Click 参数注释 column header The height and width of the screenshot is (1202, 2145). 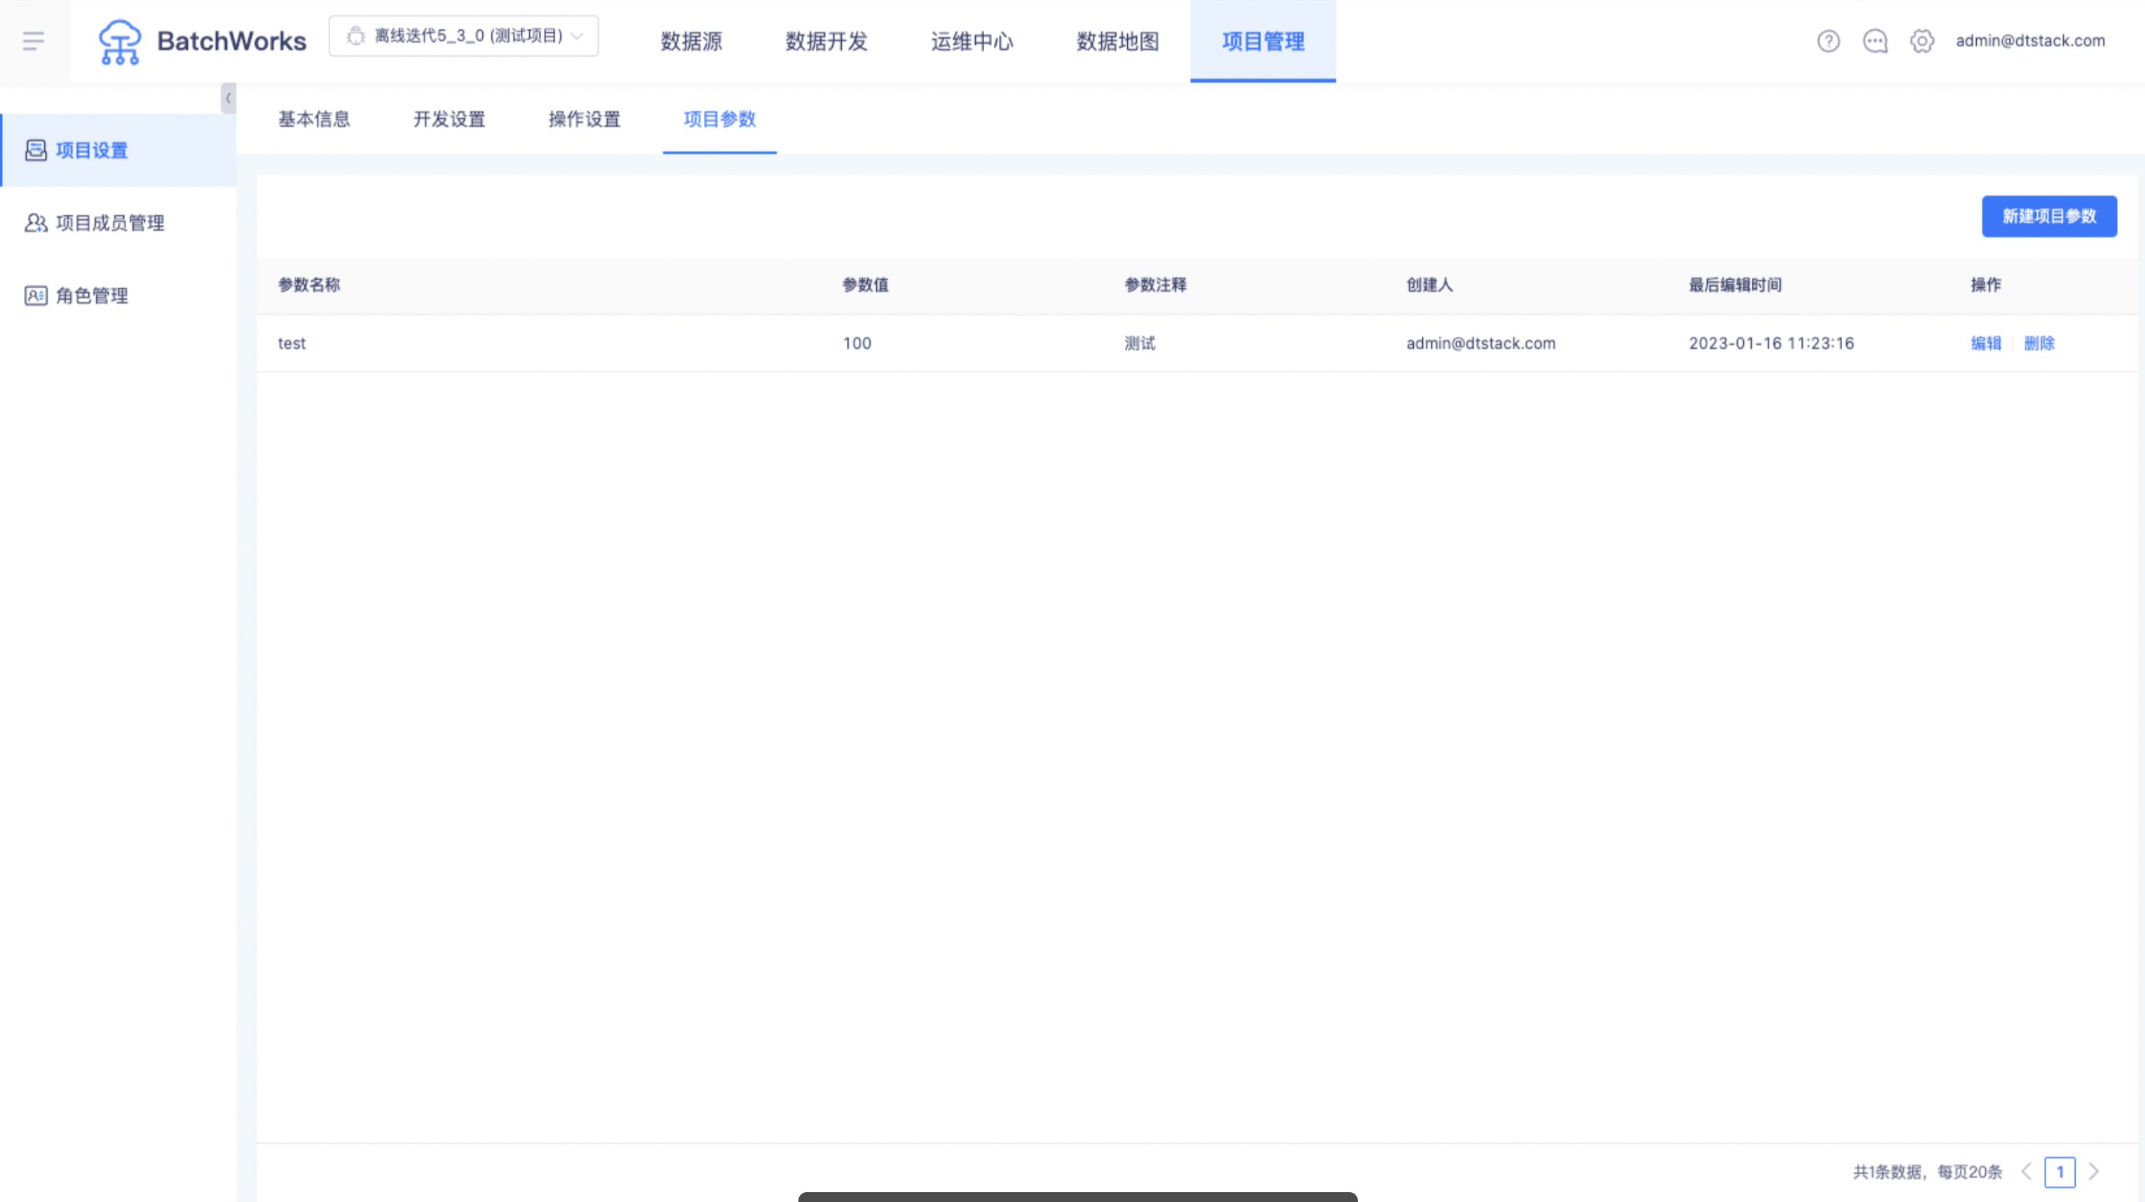[1156, 285]
